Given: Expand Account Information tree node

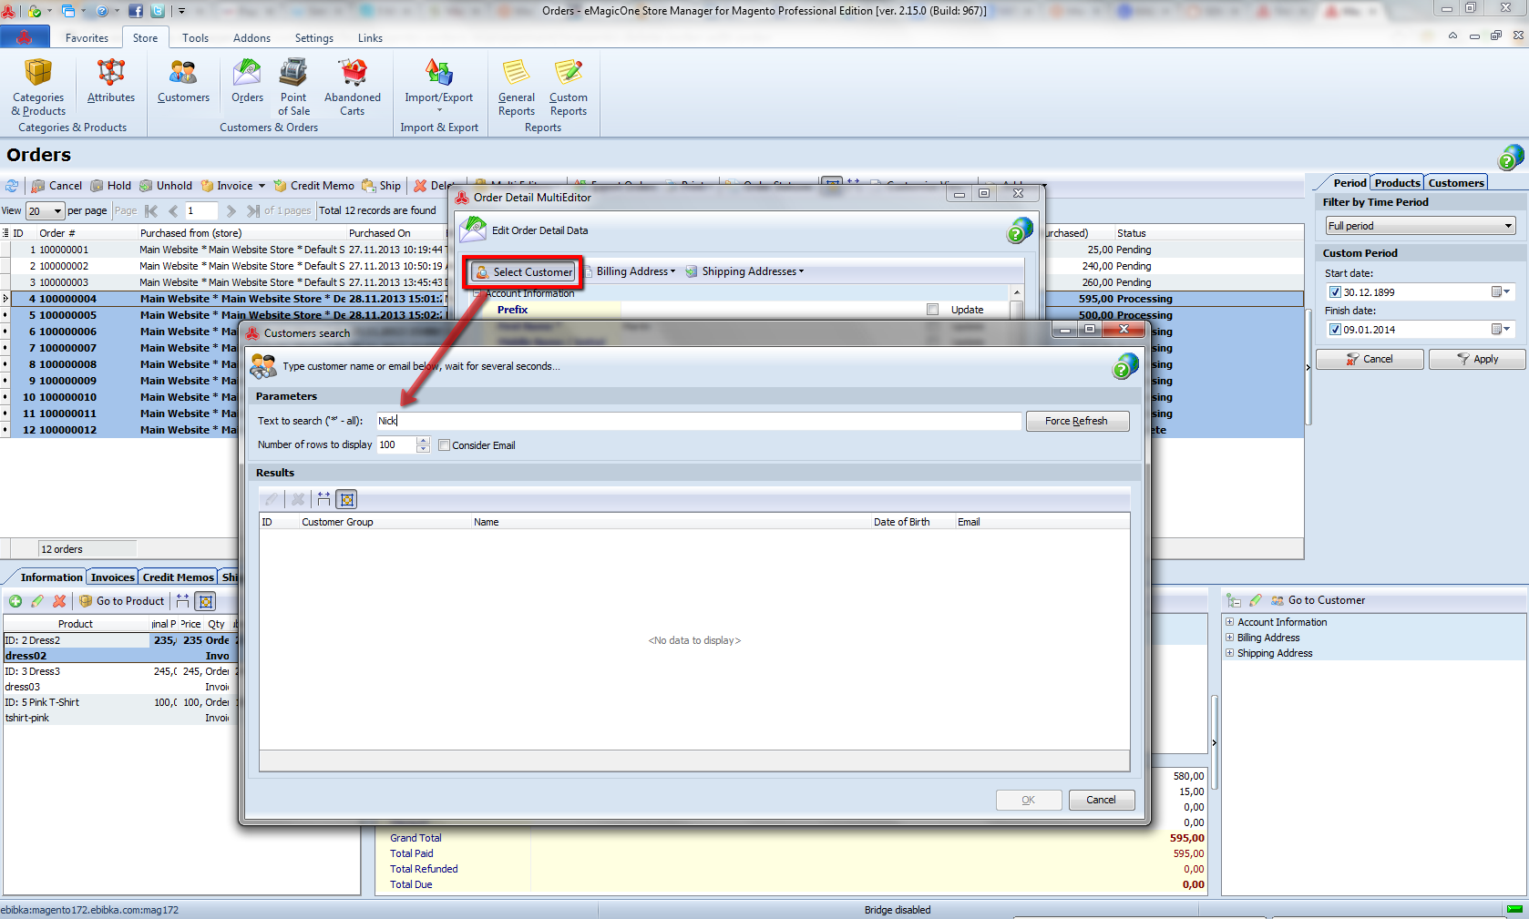Looking at the screenshot, I should point(1229,622).
